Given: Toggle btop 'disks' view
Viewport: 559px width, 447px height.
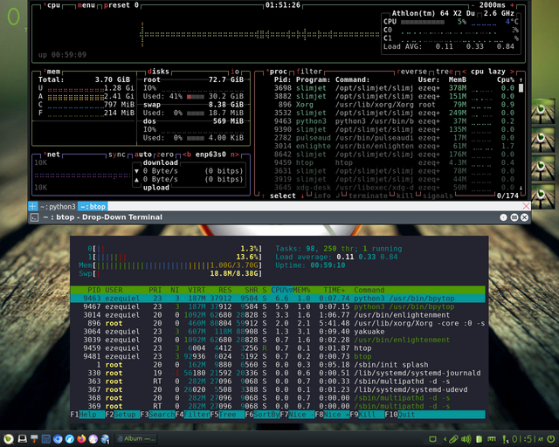Looking at the screenshot, I should tap(158, 72).
